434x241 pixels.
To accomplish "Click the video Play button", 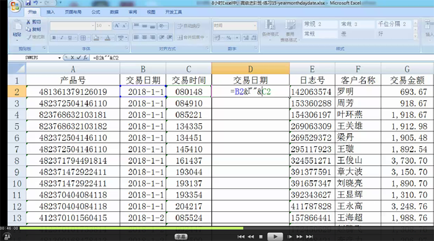I will coord(275,237).
